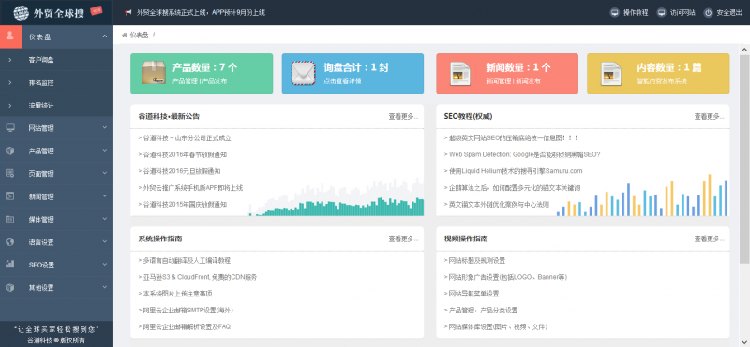Click the globe logo icon

[x=21, y=13]
